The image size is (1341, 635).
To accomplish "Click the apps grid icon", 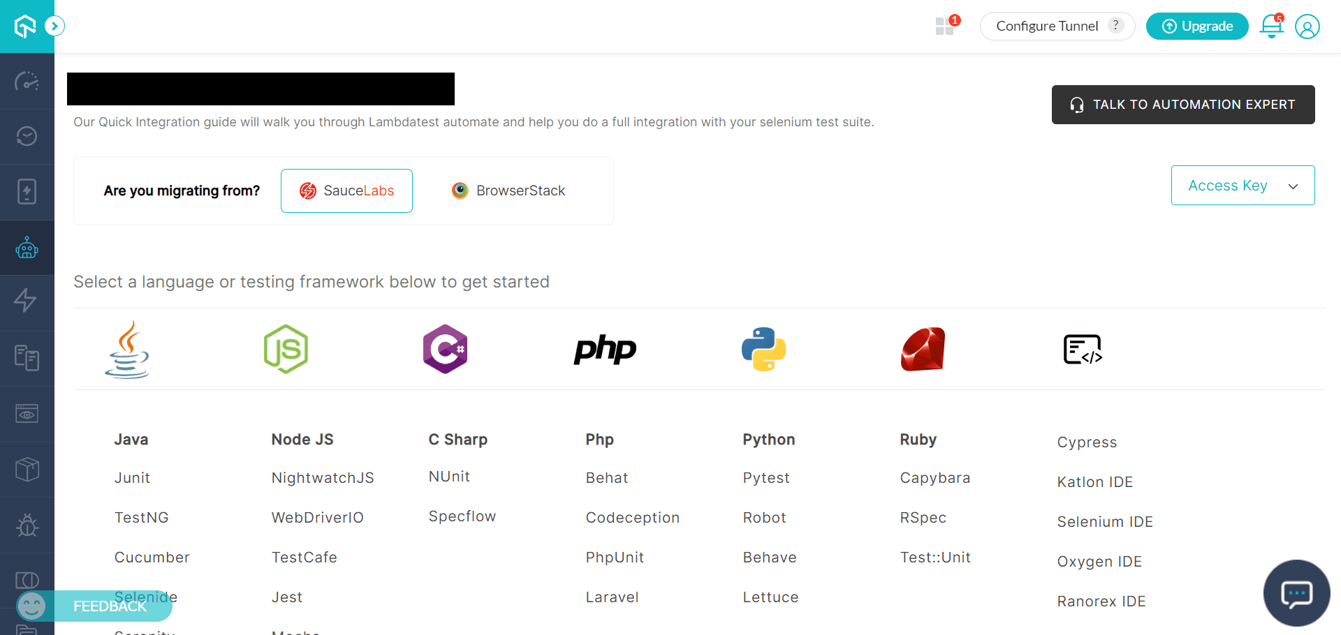I will pos(945,27).
